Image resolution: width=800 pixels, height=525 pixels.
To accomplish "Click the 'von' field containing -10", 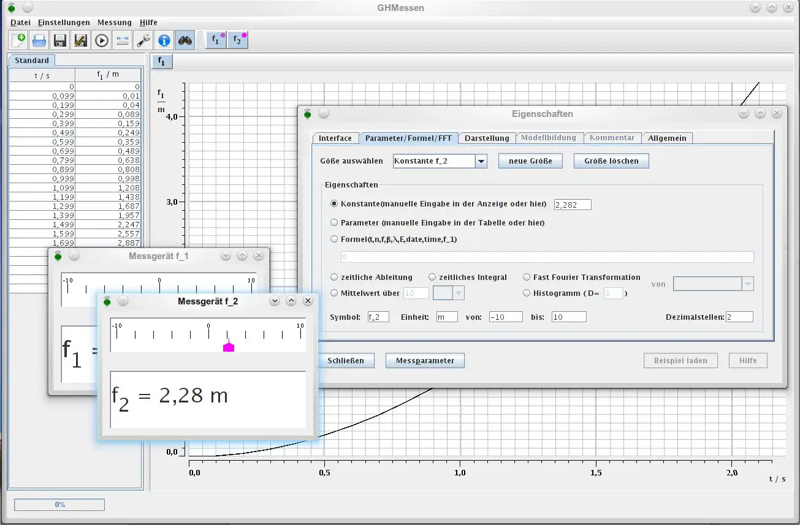I will pyautogui.click(x=506, y=317).
